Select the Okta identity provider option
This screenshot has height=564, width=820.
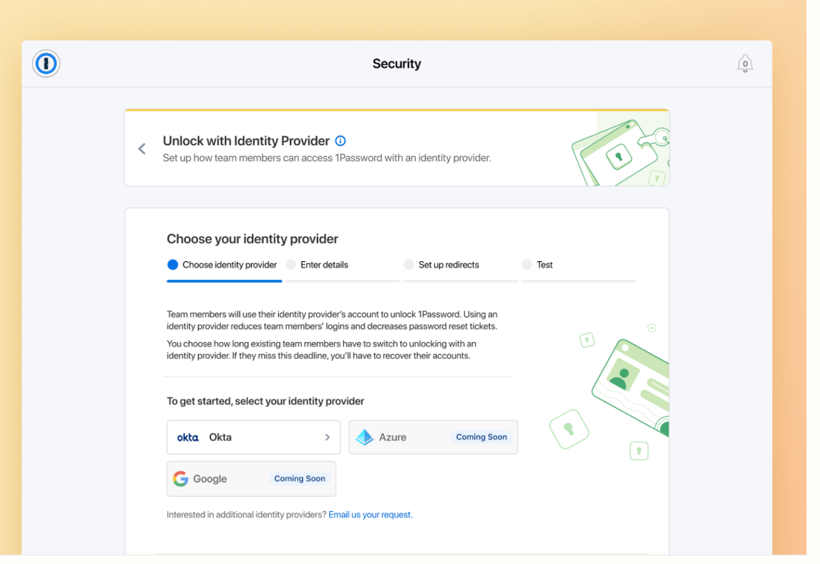(254, 437)
